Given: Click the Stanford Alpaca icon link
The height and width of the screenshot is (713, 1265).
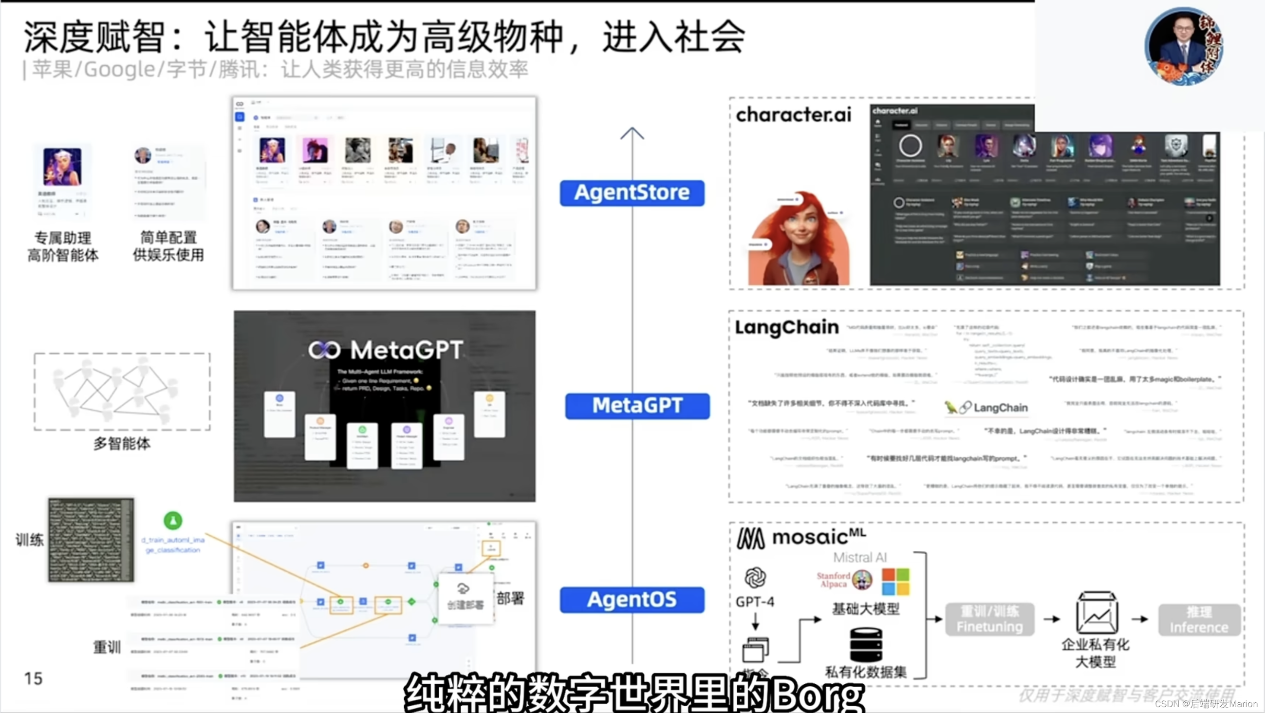Looking at the screenshot, I should 861,581.
